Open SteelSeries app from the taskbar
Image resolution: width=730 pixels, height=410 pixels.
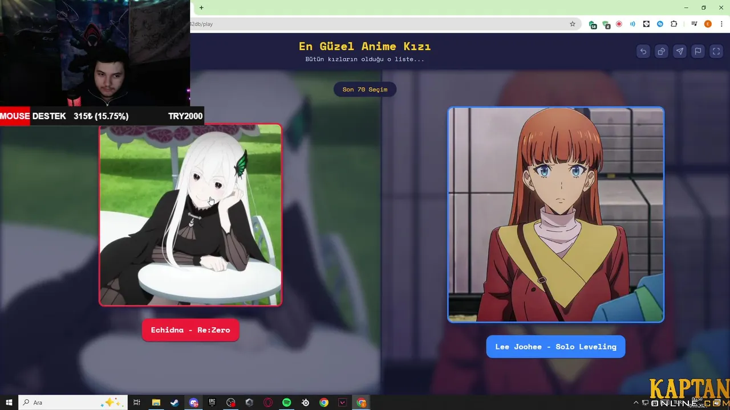coord(306,403)
